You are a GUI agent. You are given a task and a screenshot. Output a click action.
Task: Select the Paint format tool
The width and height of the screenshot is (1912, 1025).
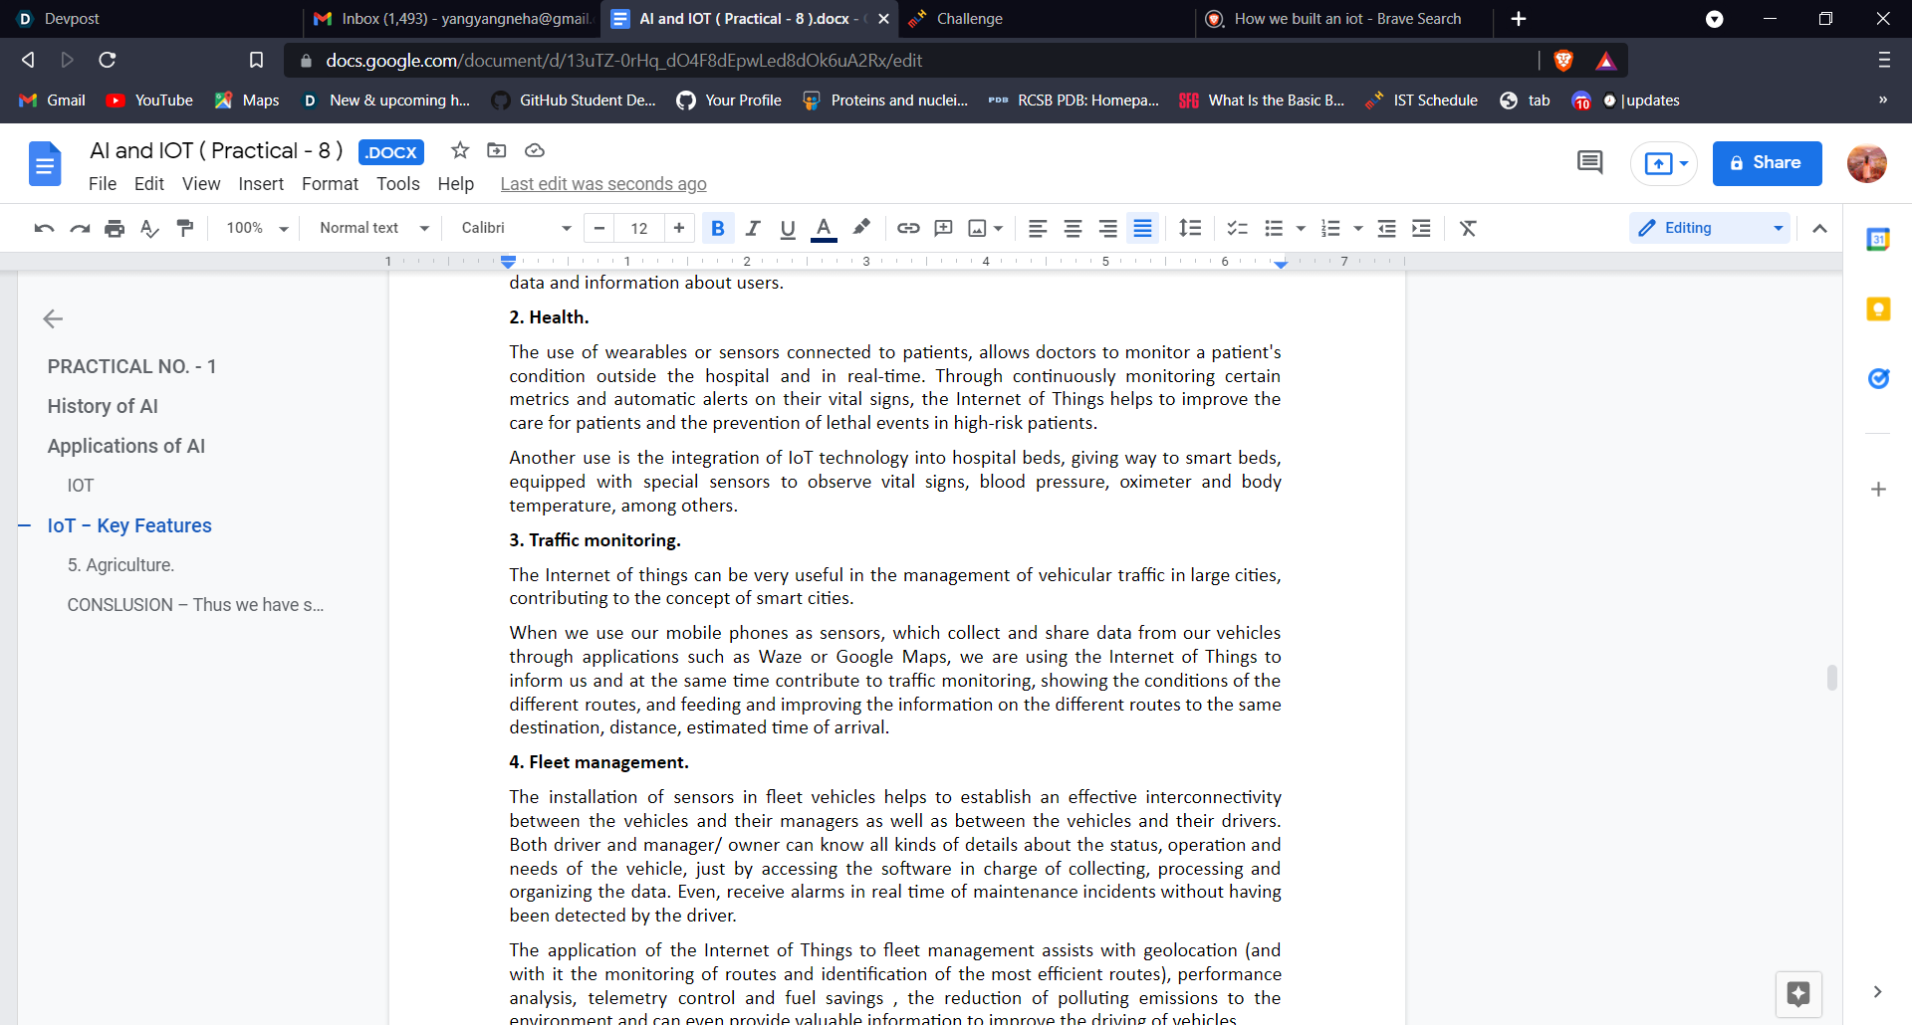185,228
